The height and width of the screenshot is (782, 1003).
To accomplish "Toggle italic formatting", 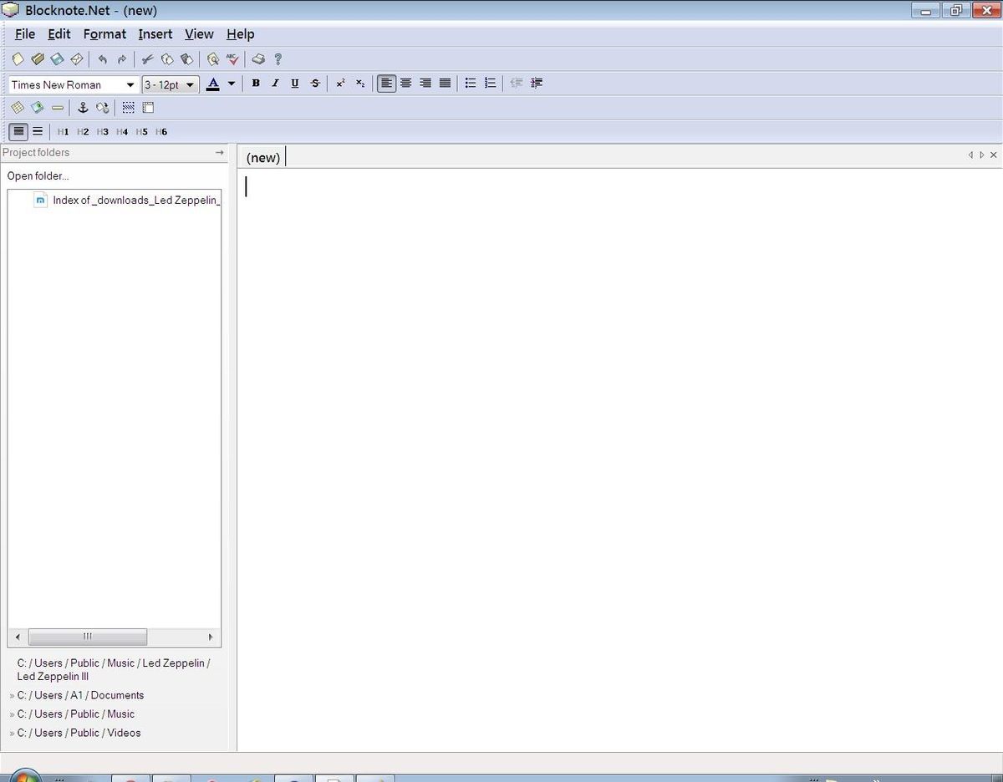I will (x=275, y=84).
